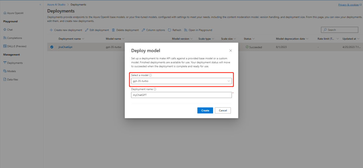The width and height of the screenshot is (363, 168).
Task: Click the Data files sidebar icon
Action: [5, 79]
